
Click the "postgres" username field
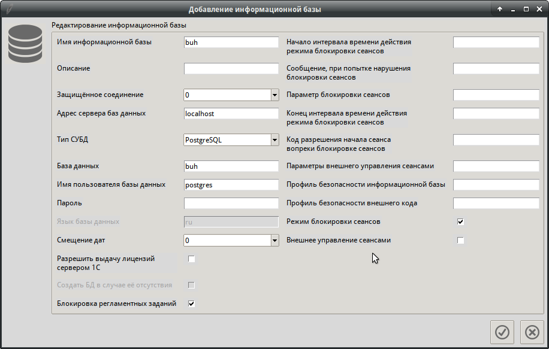230,184
